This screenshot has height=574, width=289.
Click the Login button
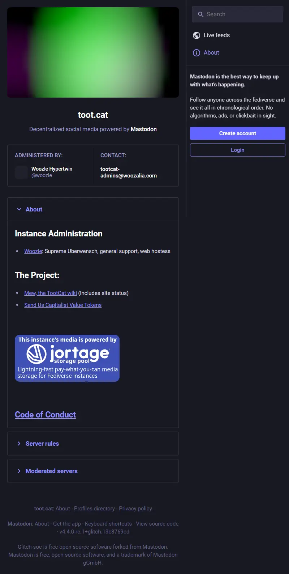pyautogui.click(x=238, y=150)
